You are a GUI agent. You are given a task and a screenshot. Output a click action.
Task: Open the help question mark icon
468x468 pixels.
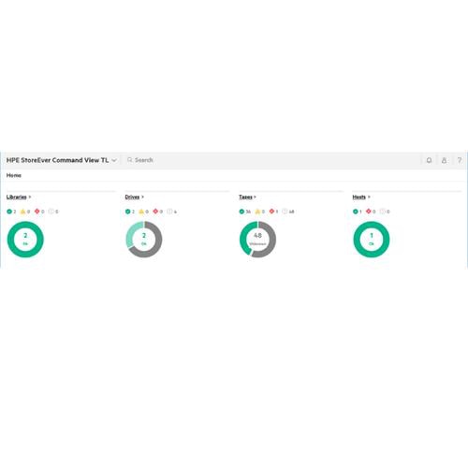coord(460,160)
